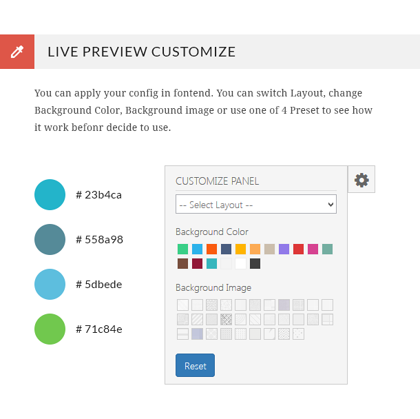Select the slate blue circle for #558a98
420x419 pixels.
coord(50,240)
